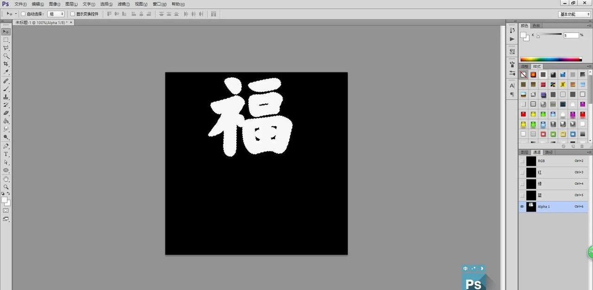Select the Move tool in the toolbox
Screen dimensions: 593x290
6,32
